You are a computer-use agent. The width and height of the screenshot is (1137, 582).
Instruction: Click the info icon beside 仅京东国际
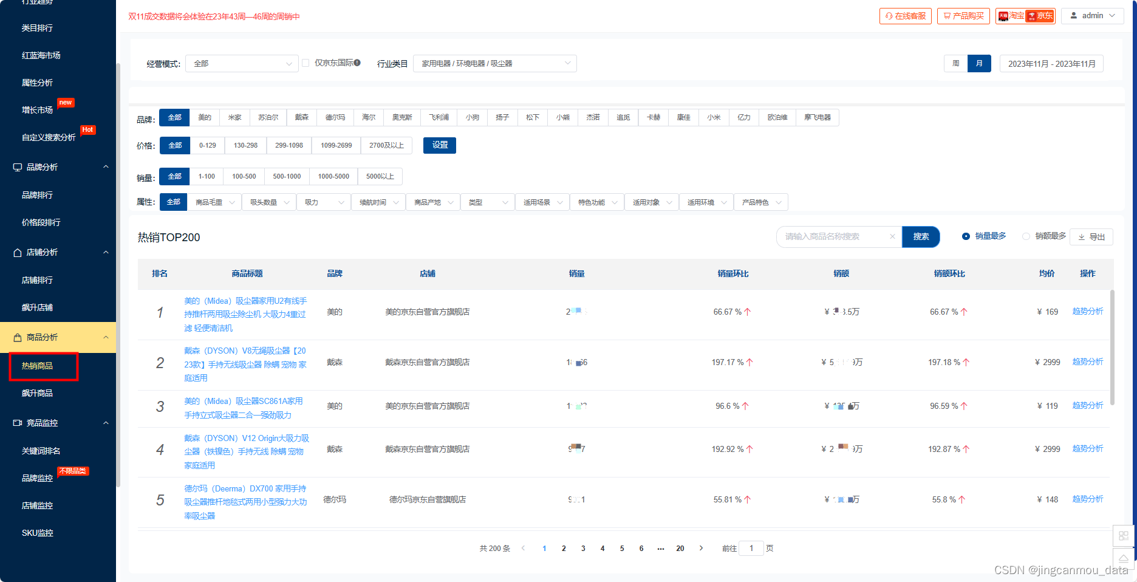pos(357,63)
